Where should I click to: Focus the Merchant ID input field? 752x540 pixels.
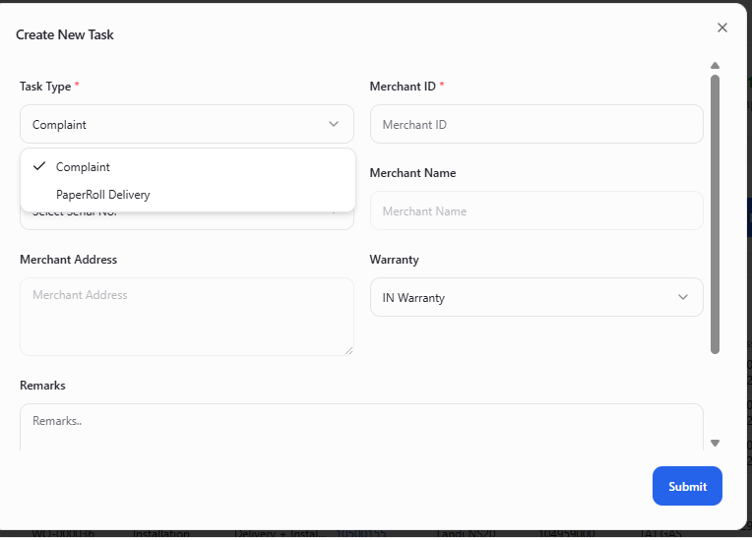pos(536,125)
